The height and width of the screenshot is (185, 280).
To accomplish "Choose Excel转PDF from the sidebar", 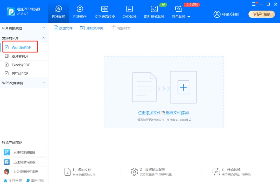I will click(21, 65).
